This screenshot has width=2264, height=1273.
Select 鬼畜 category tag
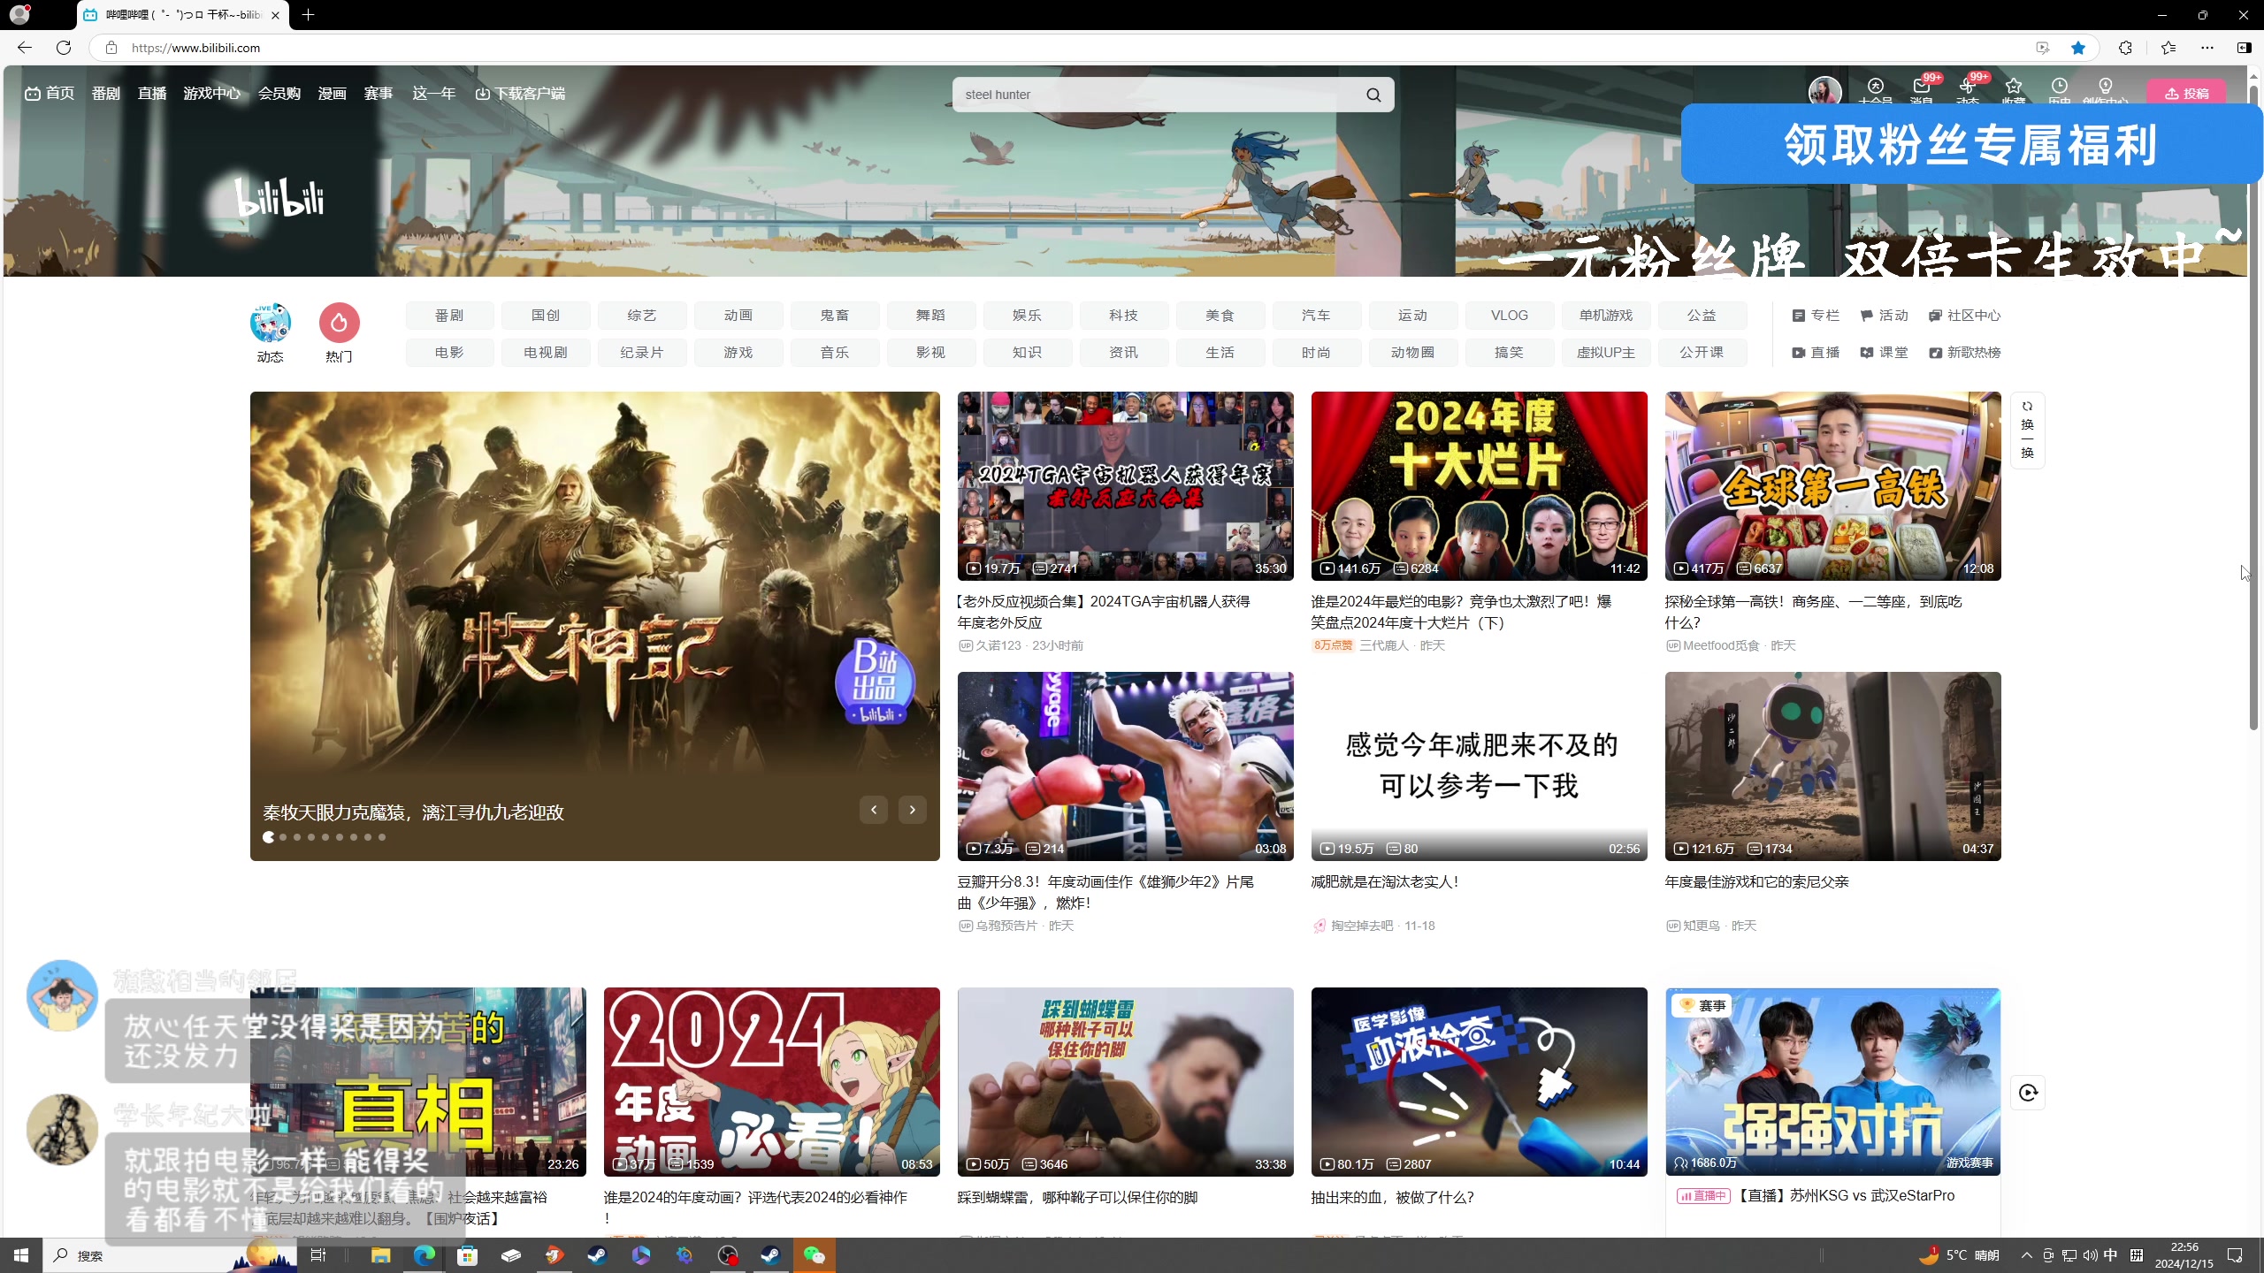point(835,316)
